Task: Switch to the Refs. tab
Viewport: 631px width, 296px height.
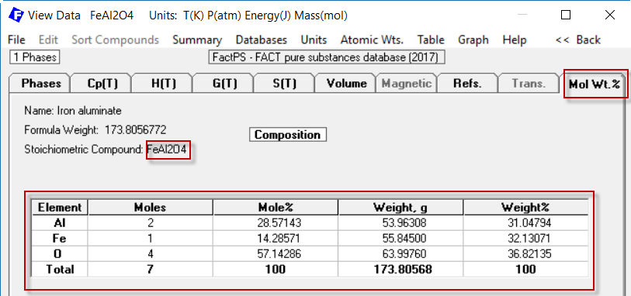Action: click(x=467, y=84)
